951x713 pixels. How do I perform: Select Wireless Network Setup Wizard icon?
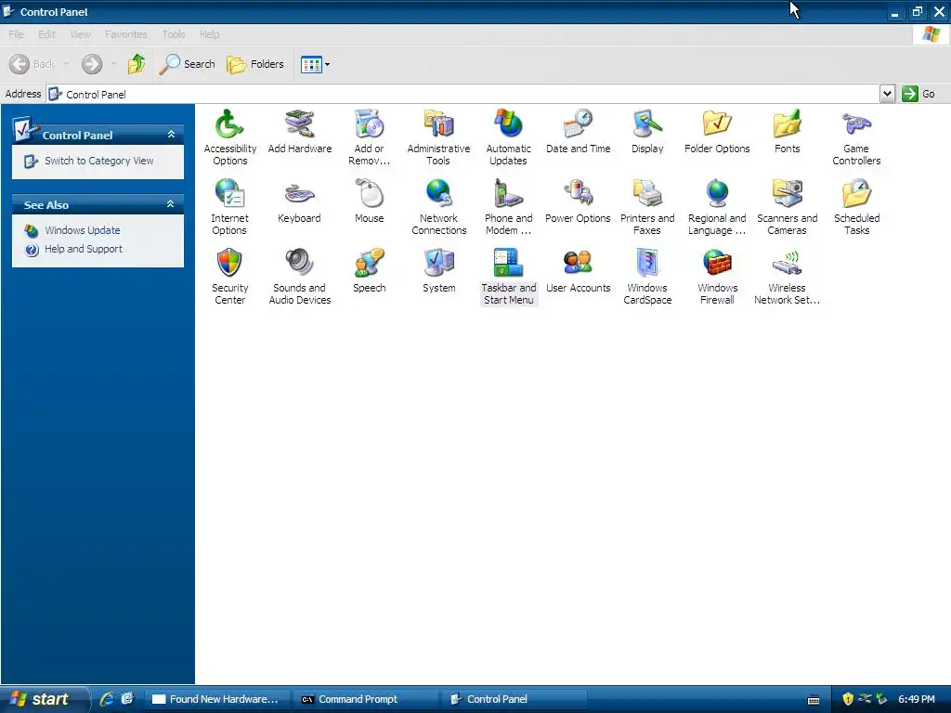click(x=787, y=277)
